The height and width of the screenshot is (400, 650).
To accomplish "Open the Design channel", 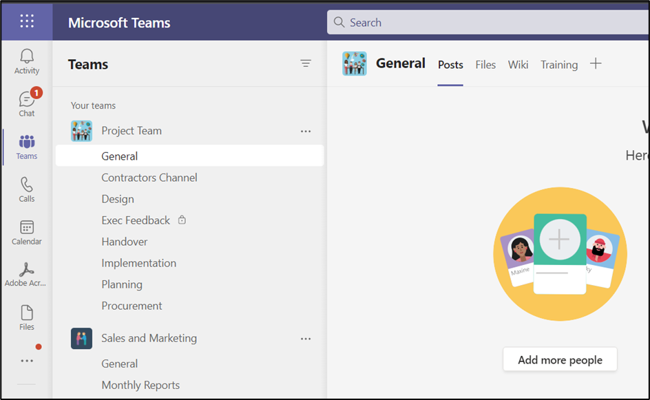I will [x=118, y=199].
